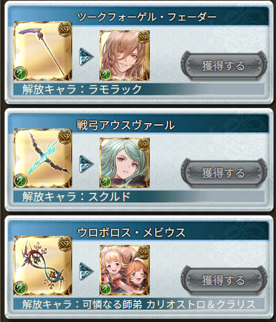276x322 pixels.
Task: Click arrow icon between bow and スクルド
Action: pyautogui.click(x=86, y=164)
